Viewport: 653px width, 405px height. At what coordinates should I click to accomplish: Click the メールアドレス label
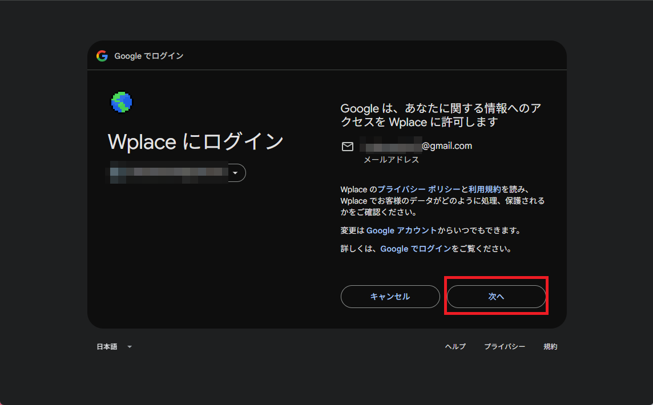pyautogui.click(x=392, y=159)
